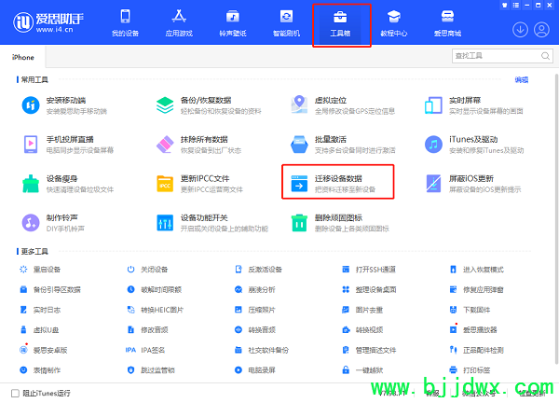
Task: Select the 工具箱 tab
Action: 340,23
